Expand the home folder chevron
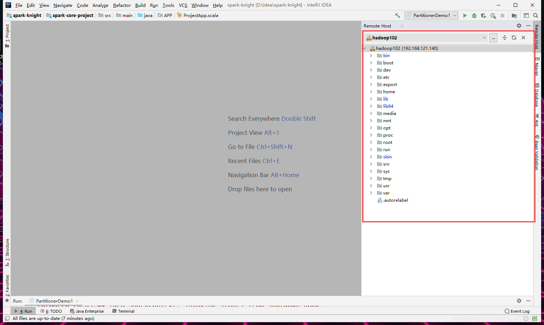 371,92
